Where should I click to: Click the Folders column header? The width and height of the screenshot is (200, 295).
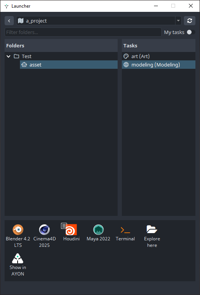tap(61, 45)
